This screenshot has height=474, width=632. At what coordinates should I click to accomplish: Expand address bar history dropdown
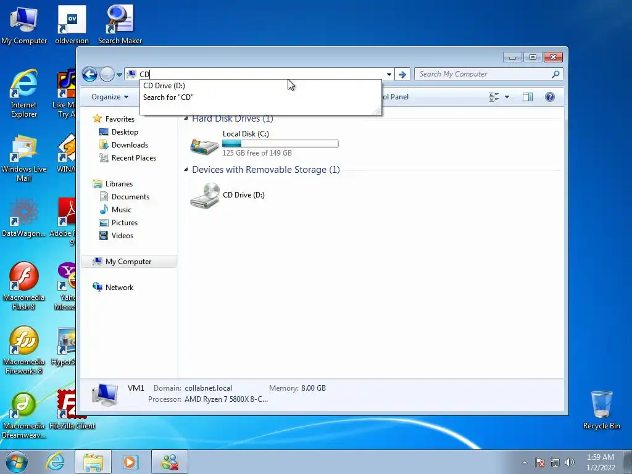tap(389, 74)
